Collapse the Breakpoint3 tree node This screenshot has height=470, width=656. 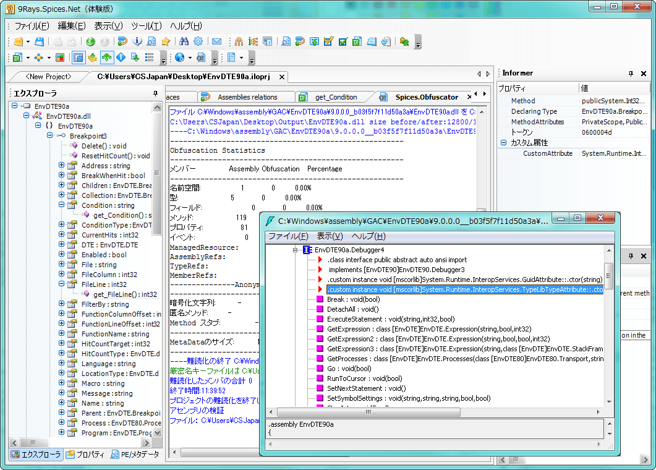click(50, 135)
